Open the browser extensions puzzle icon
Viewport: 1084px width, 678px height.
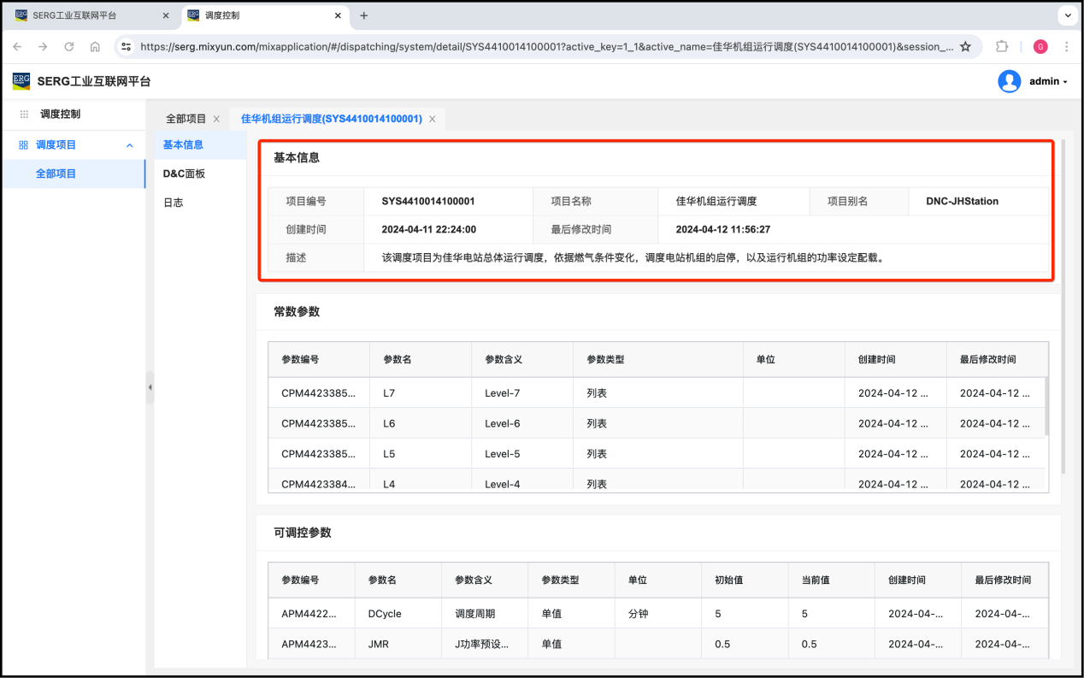click(1002, 47)
